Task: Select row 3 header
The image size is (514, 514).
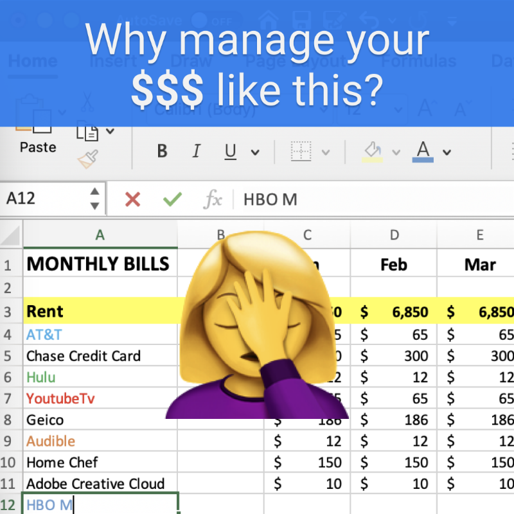Action: 11,312
